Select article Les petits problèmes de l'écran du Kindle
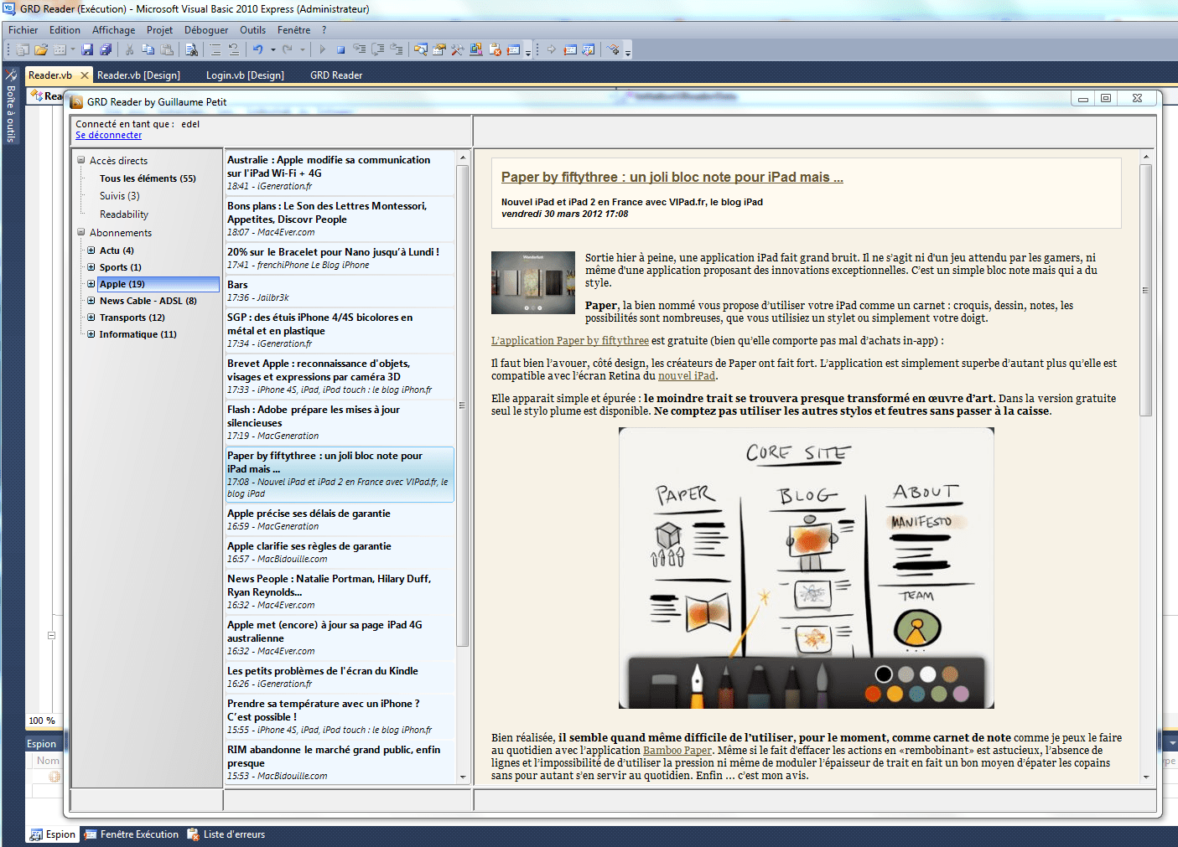The width and height of the screenshot is (1178, 847). (340, 677)
